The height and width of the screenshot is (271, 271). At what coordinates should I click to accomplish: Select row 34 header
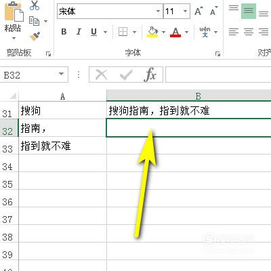(x=9, y=163)
